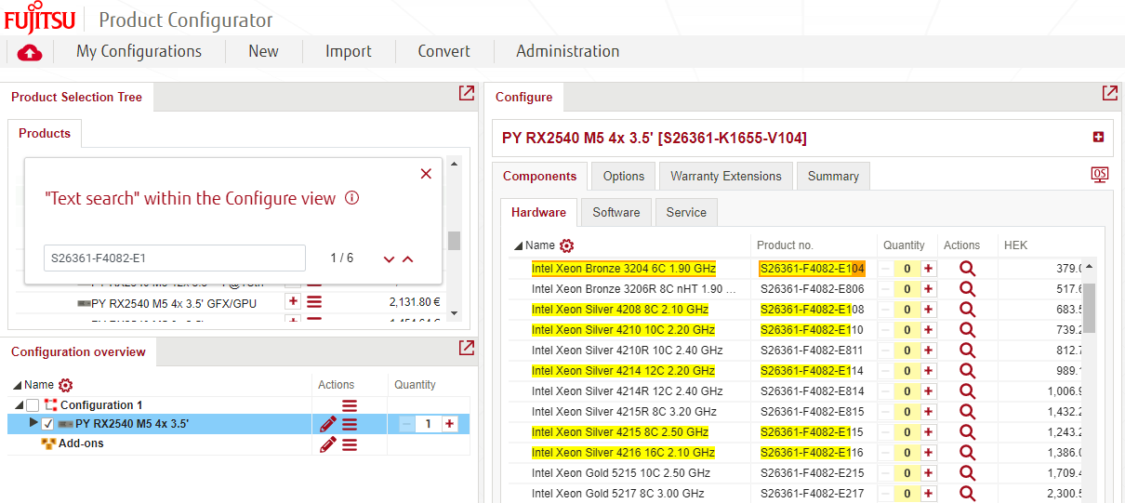Open details magnifier for Xeon Silver 4210
Screen dimensions: 1125x503
click(967, 329)
